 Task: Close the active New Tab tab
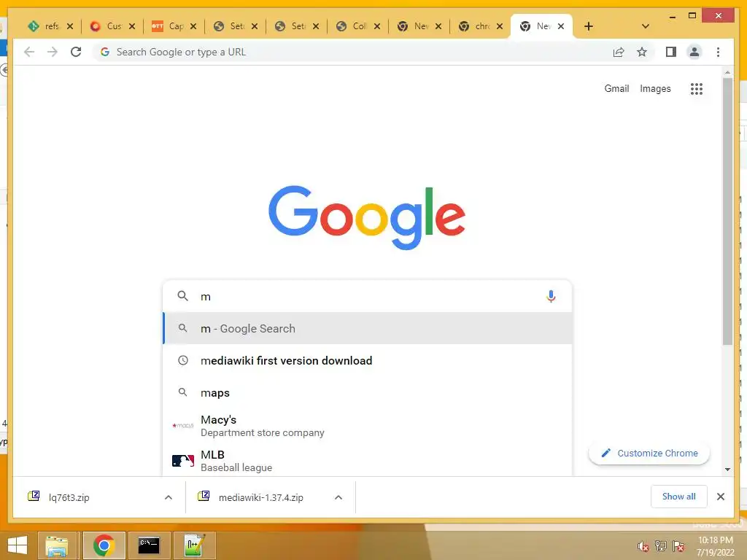(x=561, y=26)
